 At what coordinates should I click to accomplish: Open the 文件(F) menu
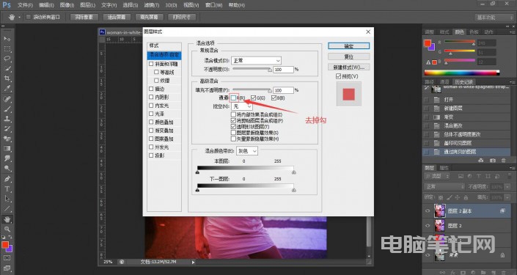(x=25, y=5)
